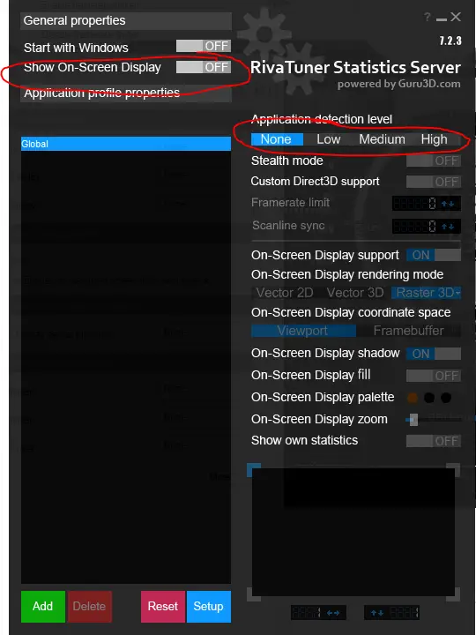Select the Global profile in list

(x=126, y=144)
